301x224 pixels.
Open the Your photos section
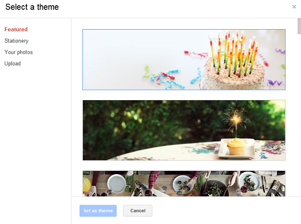(19, 52)
